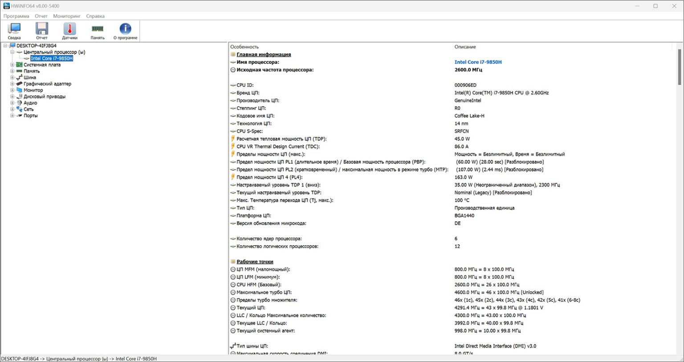Click the vertical scrollbar thumb in details

[680, 67]
